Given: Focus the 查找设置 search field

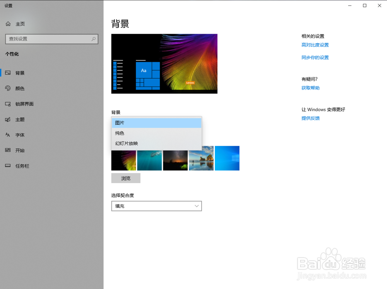Looking at the screenshot, I should [52, 39].
